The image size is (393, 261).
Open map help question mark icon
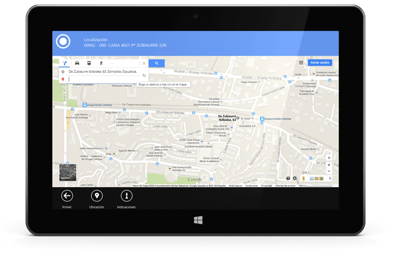pos(288,178)
